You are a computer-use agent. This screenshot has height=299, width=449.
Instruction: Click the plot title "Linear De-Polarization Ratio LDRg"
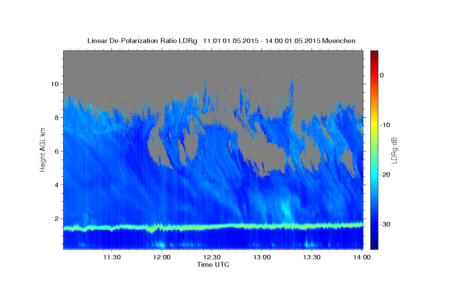click(x=142, y=41)
